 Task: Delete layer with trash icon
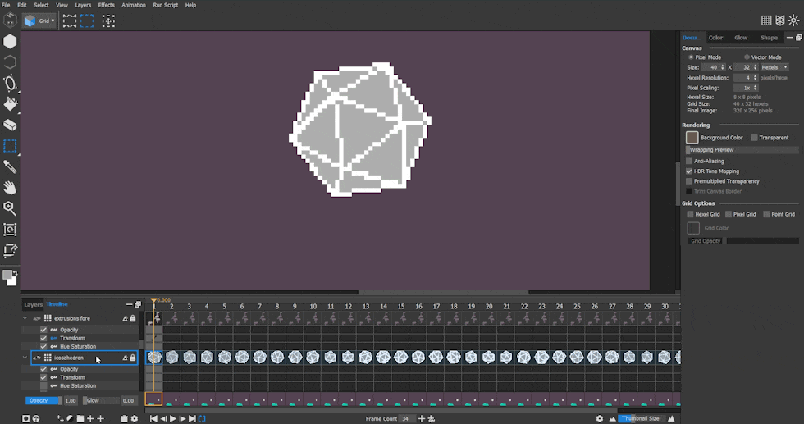[x=124, y=419]
